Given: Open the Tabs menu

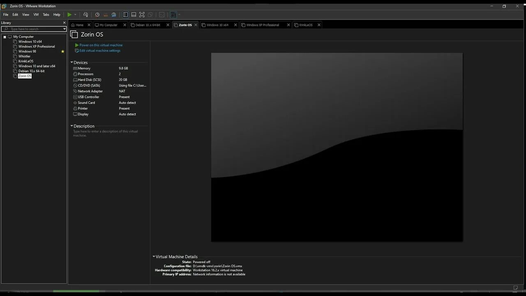Looking at the screenshot, I should (x=46, y=14).
